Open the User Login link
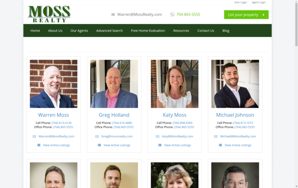Screen dimensions: 298x188 point(240,2)
